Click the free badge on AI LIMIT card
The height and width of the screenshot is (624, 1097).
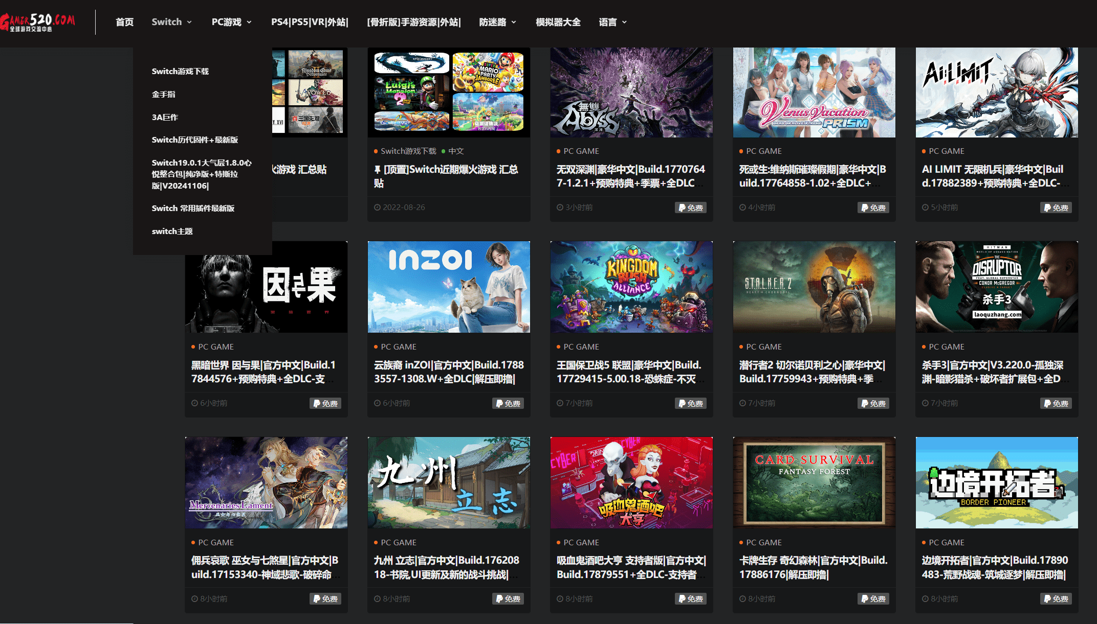pos(1056,207)
